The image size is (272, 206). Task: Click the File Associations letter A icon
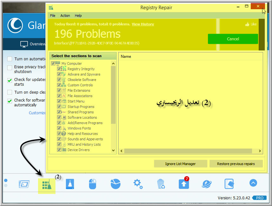(64, 96)
